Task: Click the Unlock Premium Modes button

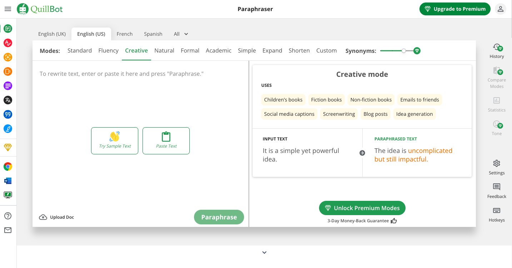Action: [x=362, y=208]
